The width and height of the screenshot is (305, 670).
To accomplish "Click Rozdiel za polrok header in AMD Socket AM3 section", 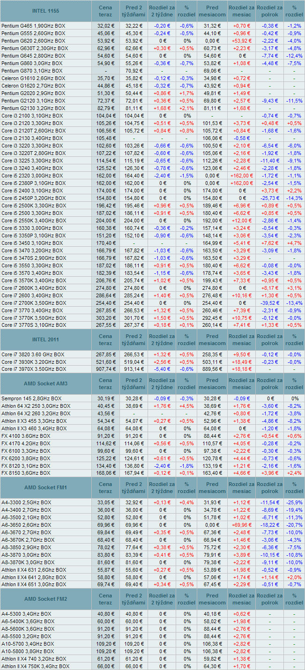I will (270, 383).
